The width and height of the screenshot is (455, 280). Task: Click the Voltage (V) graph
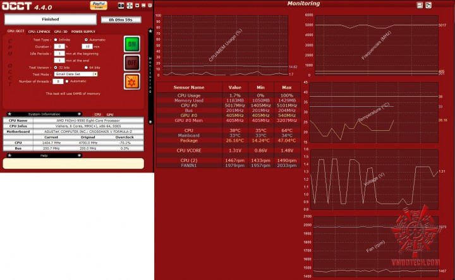[374, 180]
